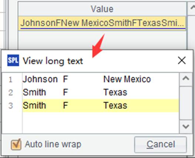Click the Auto line wrap label text
195x158 pixels.
(53, 144)
